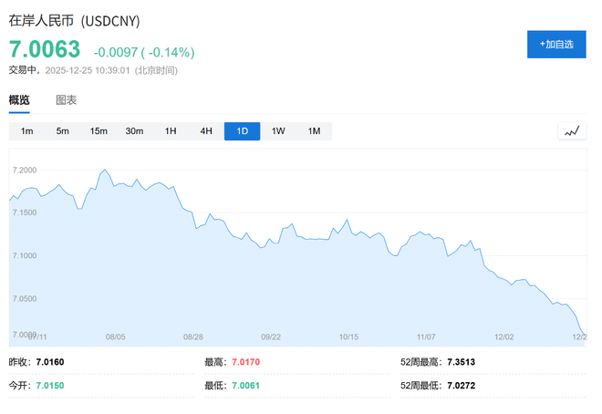Open the 图表 tab
The image size is (602, 414).
(67, 100)
